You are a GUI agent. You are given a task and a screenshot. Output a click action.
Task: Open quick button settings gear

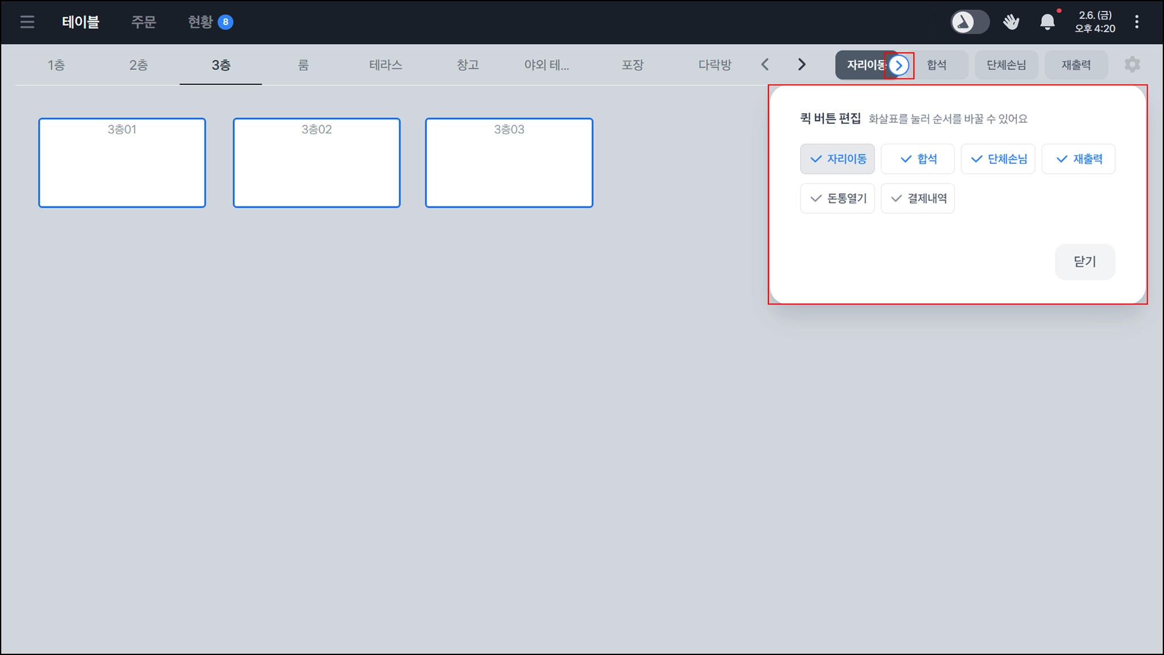point(1132,65)
